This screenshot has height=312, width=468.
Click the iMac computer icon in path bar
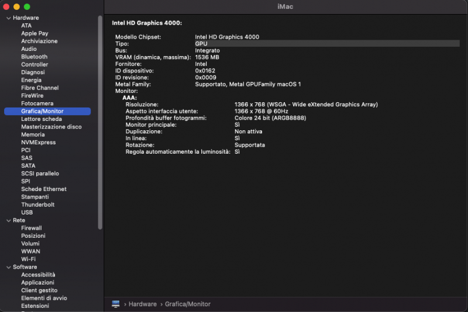click(x=115, y=304)
